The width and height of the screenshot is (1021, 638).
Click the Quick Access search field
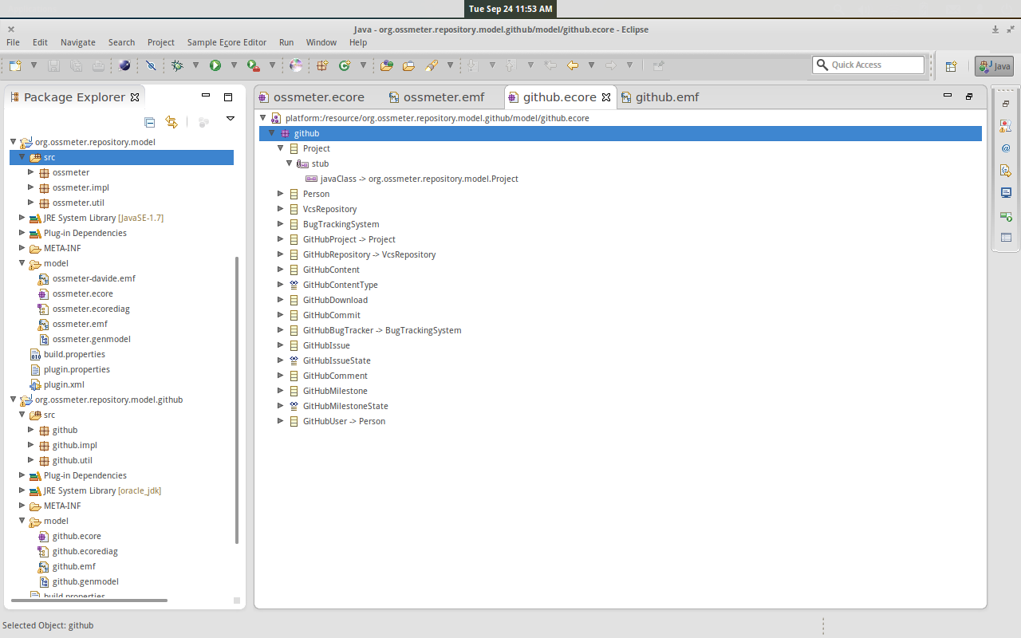coord(869,65)
